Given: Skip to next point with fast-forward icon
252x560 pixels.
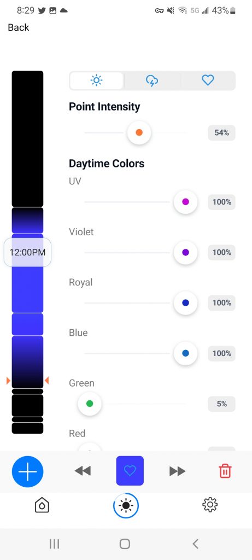Looking at the screenshot, I should (x=178, y=471).
